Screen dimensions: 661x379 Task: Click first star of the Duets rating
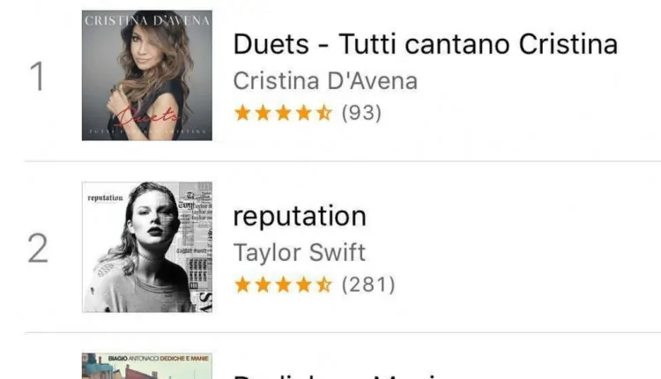tap(241, 113)
